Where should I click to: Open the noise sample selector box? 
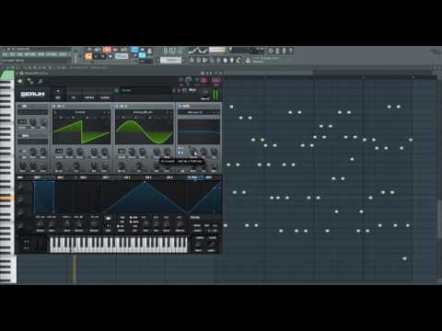coord(32,142)
